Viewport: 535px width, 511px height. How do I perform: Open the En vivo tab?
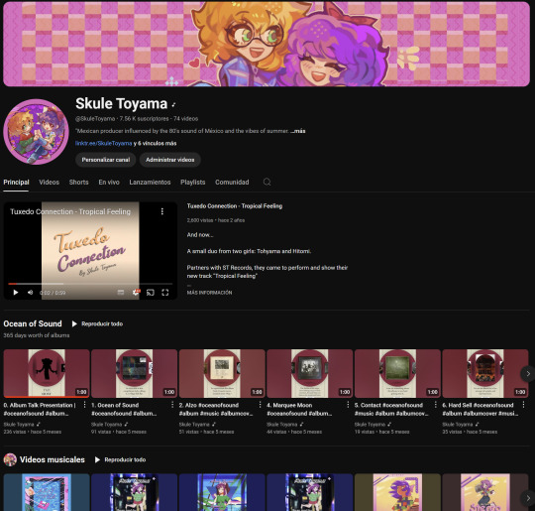coord(109,183)
